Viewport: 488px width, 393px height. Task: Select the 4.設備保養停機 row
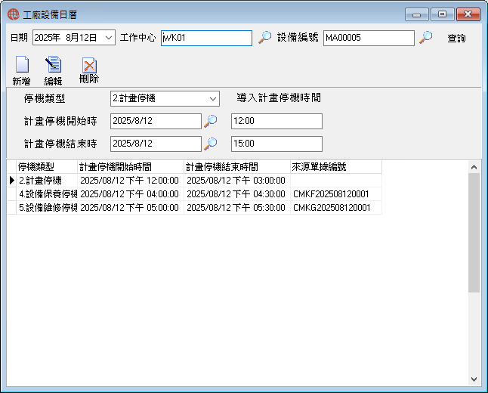(x=194, y=194)
